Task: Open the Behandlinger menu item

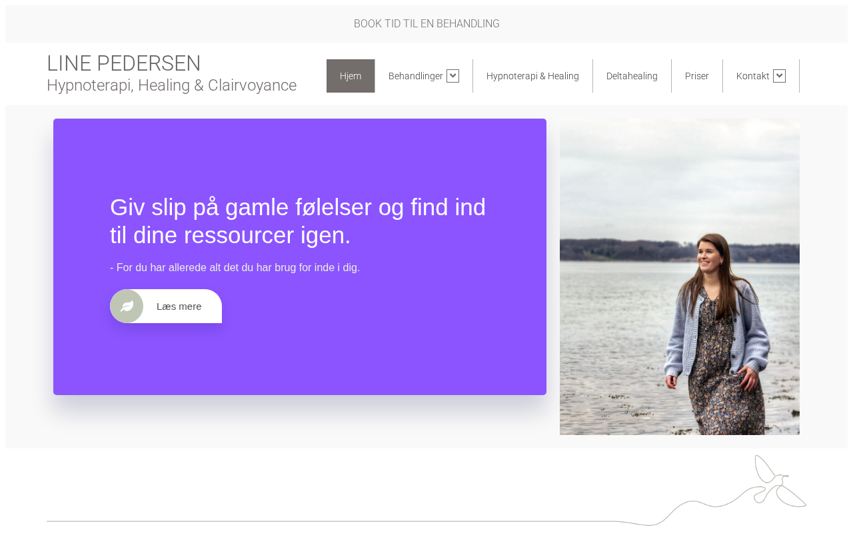Action: tap(416, 76)
